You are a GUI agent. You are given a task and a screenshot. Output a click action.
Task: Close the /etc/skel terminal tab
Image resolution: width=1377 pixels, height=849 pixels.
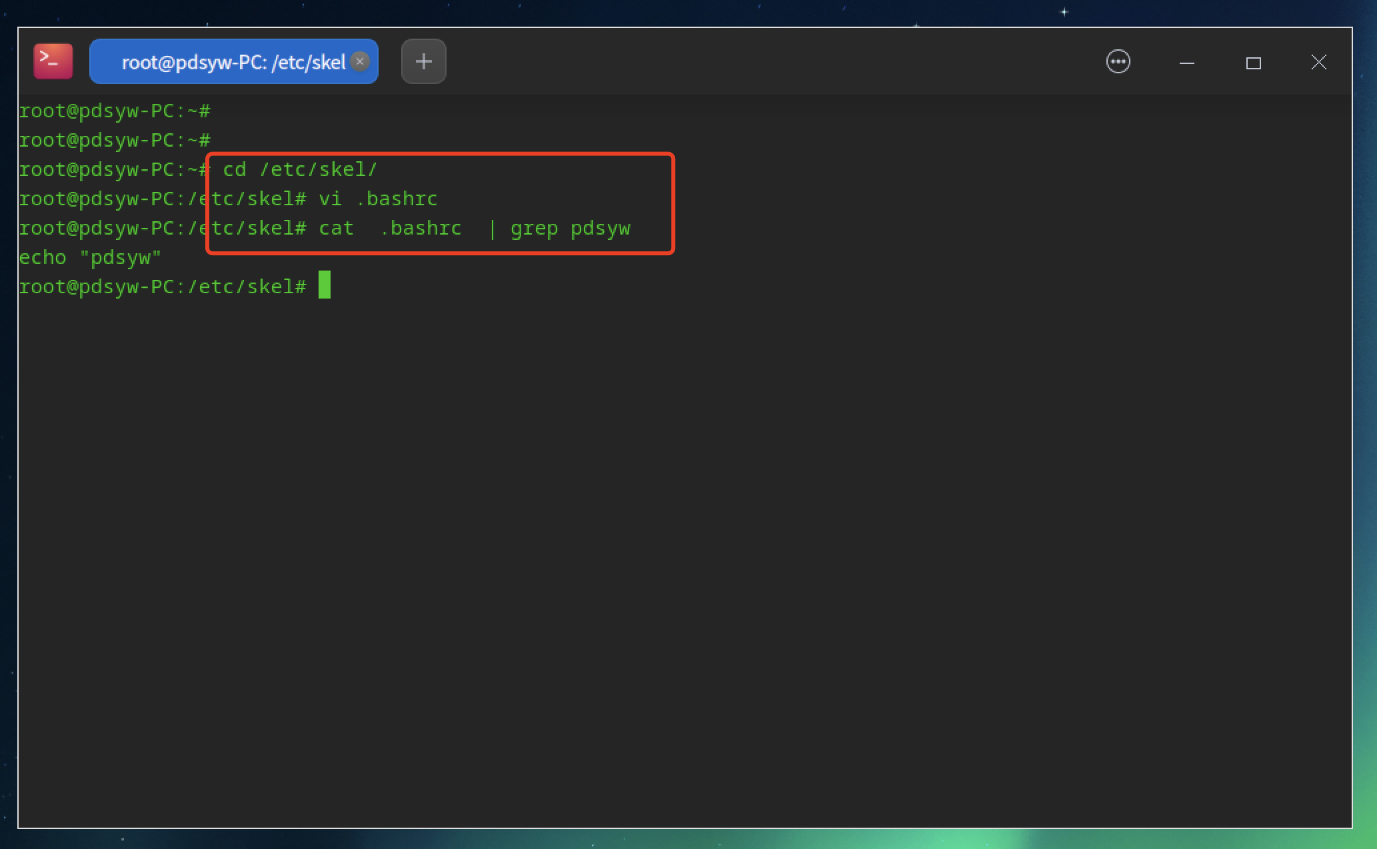(x=360, y=61)
